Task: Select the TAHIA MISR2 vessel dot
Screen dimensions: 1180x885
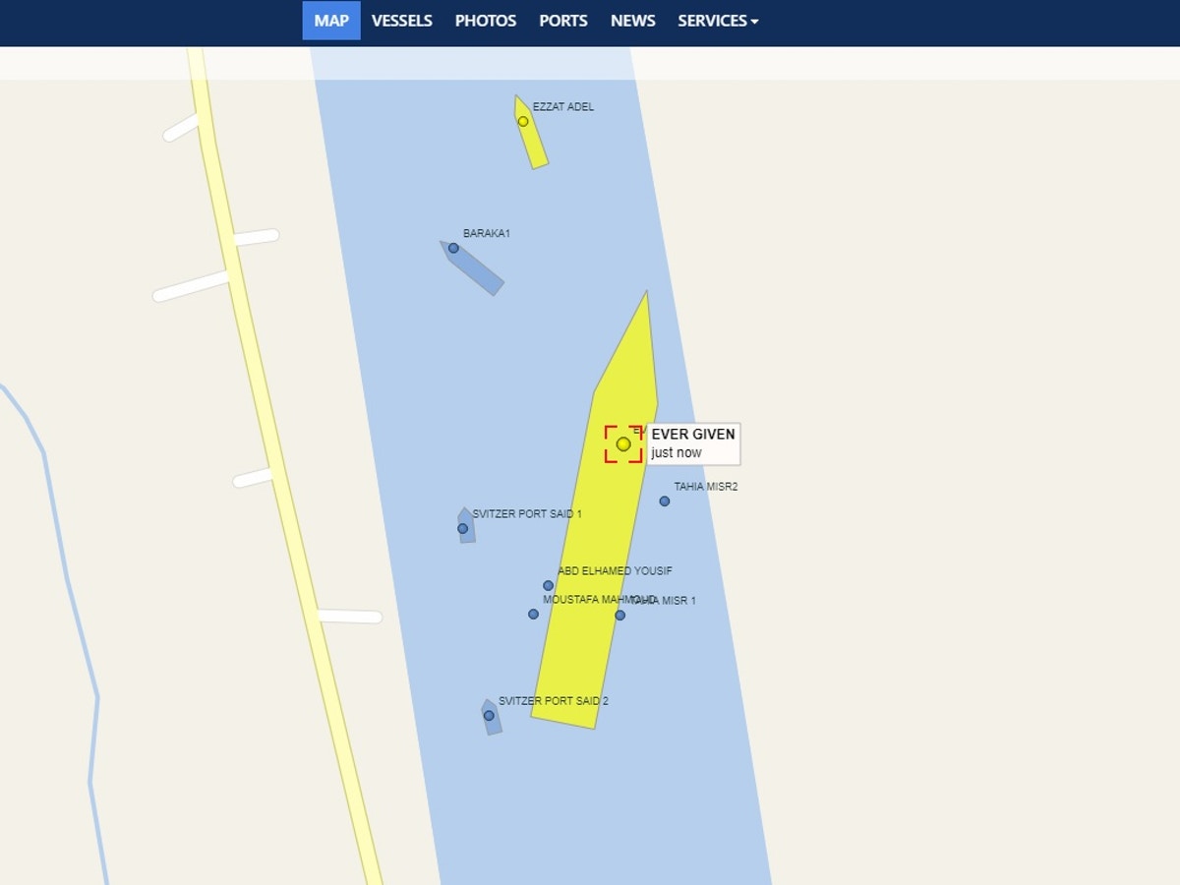Action: pos(665,501)
